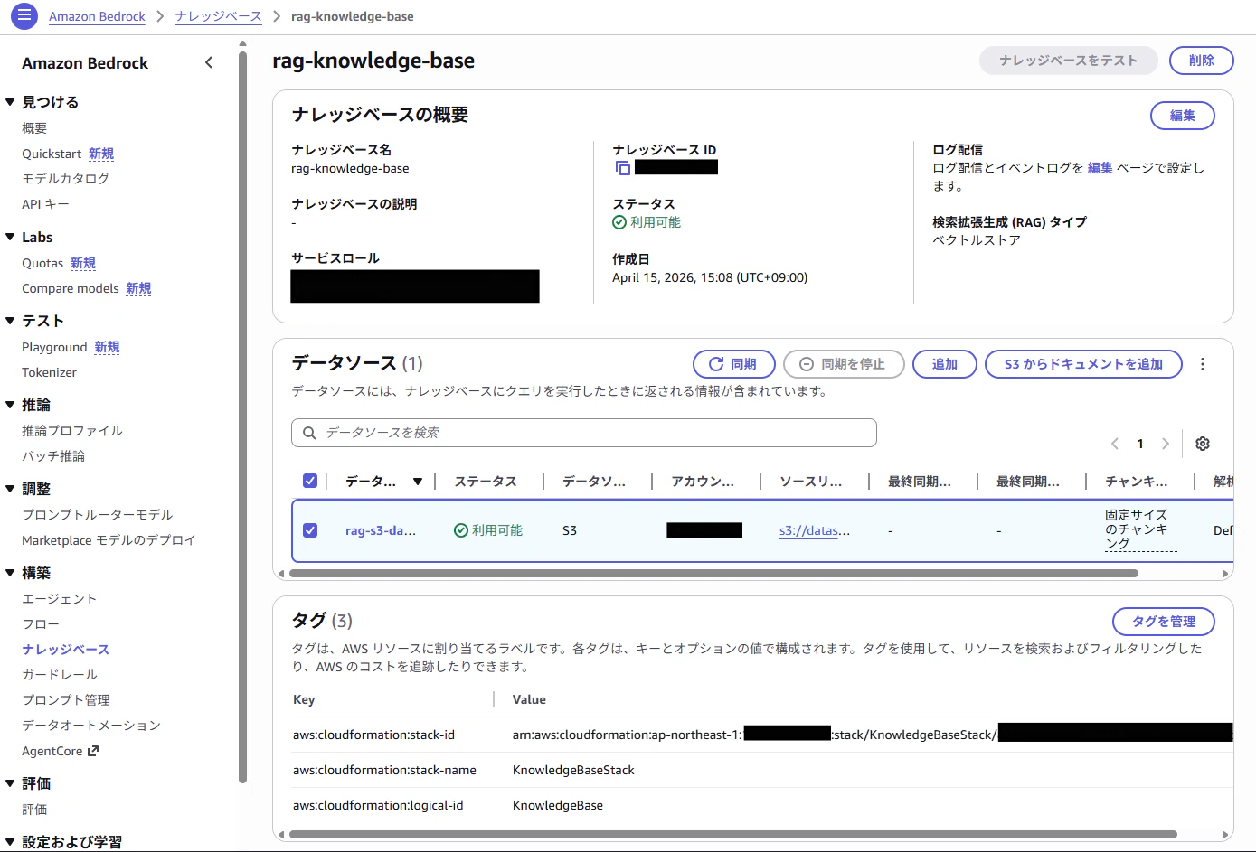The height and width of the screenshot is (852, 1256).
Task: Collapse the 調整 section
Action: pyautogui.click(x=10, y=489)
